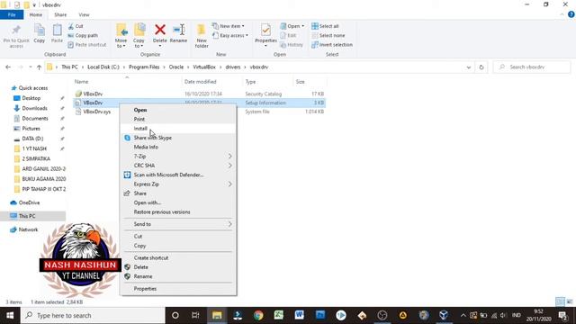Open Task View from taskbar

pyautogui.click(x=195, y=316)
